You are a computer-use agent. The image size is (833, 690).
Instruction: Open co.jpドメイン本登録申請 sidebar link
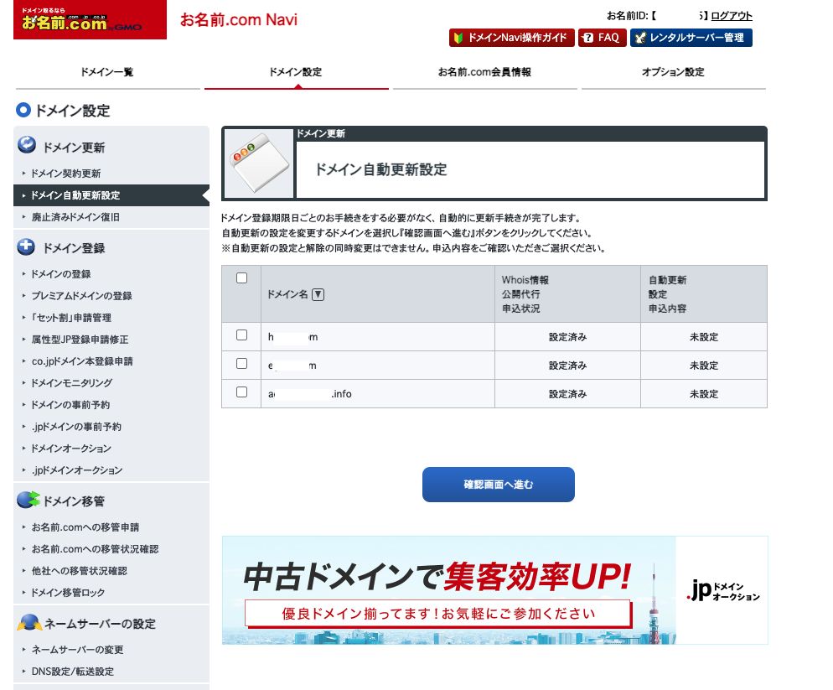[x=82, y=361]
